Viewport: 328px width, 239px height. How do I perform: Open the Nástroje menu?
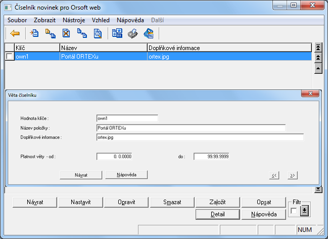pos(74,20)
